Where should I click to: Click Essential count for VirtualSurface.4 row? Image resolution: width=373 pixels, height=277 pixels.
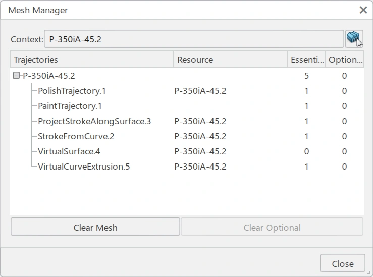coord(306,151)
